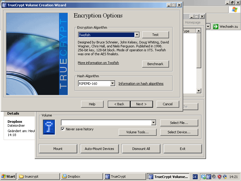This screenshot has width=241, height=181.
Task: Click the Select Device... button
Action: [179, 132]
